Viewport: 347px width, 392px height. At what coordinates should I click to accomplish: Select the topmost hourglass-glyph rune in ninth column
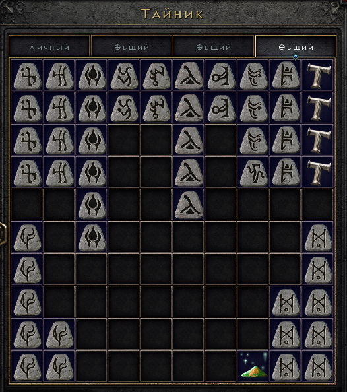(x=286, y=302)
